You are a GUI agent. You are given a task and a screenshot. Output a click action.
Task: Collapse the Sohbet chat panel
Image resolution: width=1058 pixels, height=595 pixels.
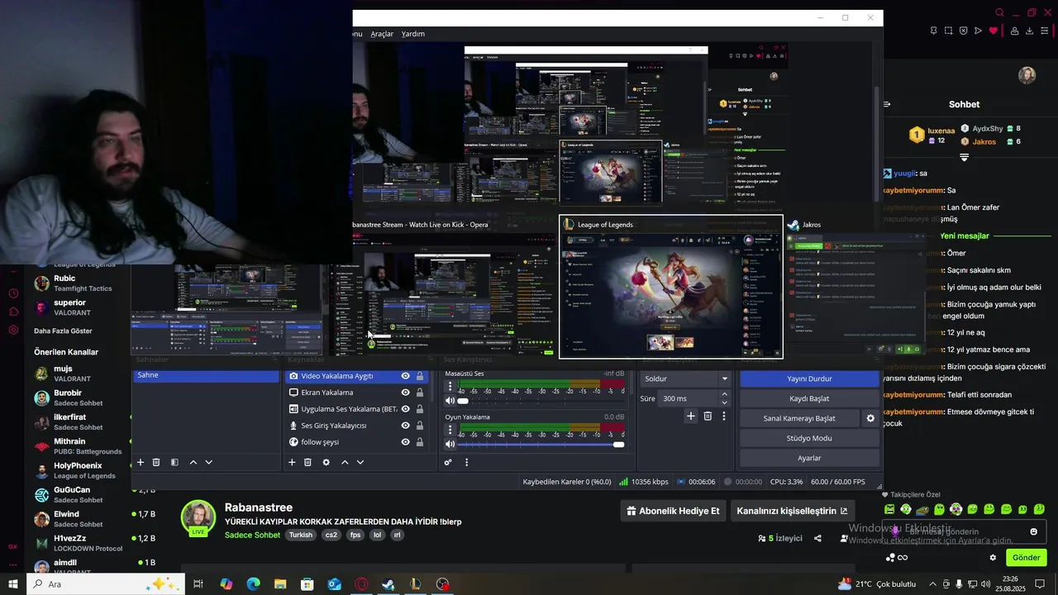pos(887,104)
